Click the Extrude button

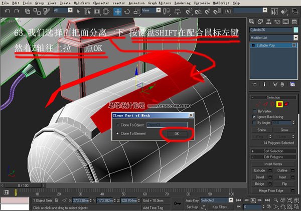pyautogui.click(x=259, y=170)
